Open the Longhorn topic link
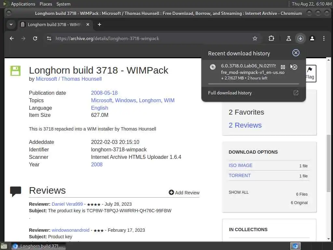The height and width of the screenshot is (250, 333). pyautogui.click(x=150, y=100)
